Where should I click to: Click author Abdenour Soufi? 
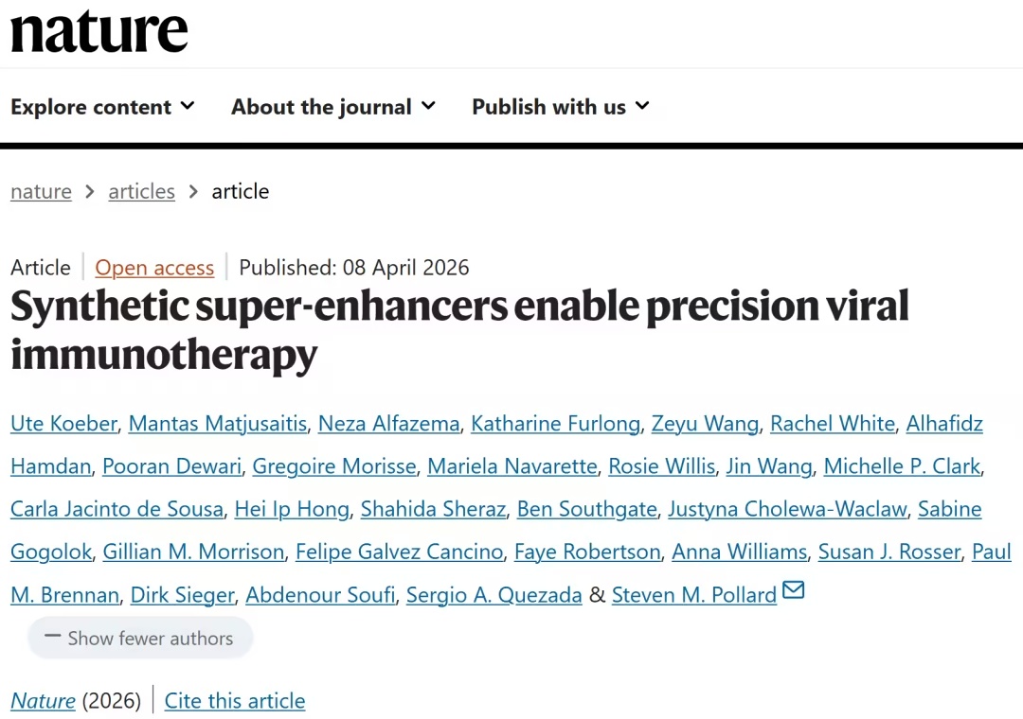click(x=320, y=595)
